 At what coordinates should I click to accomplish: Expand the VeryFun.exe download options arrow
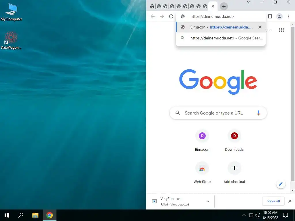(208, 201)
